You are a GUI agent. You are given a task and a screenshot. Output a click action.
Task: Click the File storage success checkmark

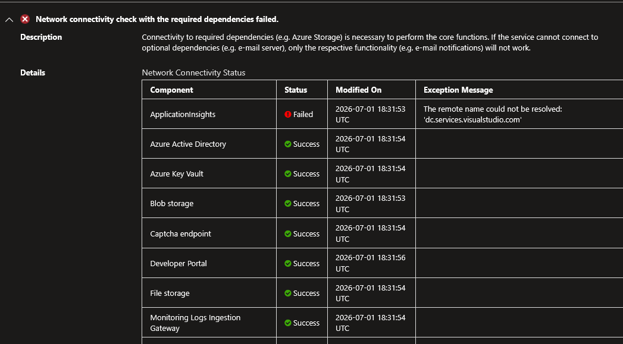click(x=288, y=293)
